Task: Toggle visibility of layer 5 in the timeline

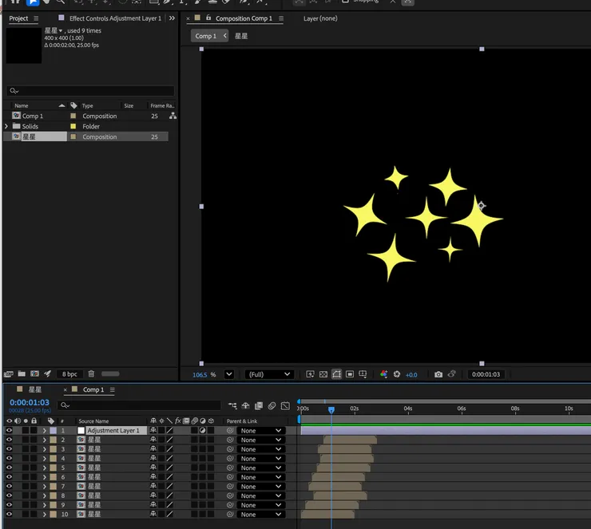Action: 10,468
